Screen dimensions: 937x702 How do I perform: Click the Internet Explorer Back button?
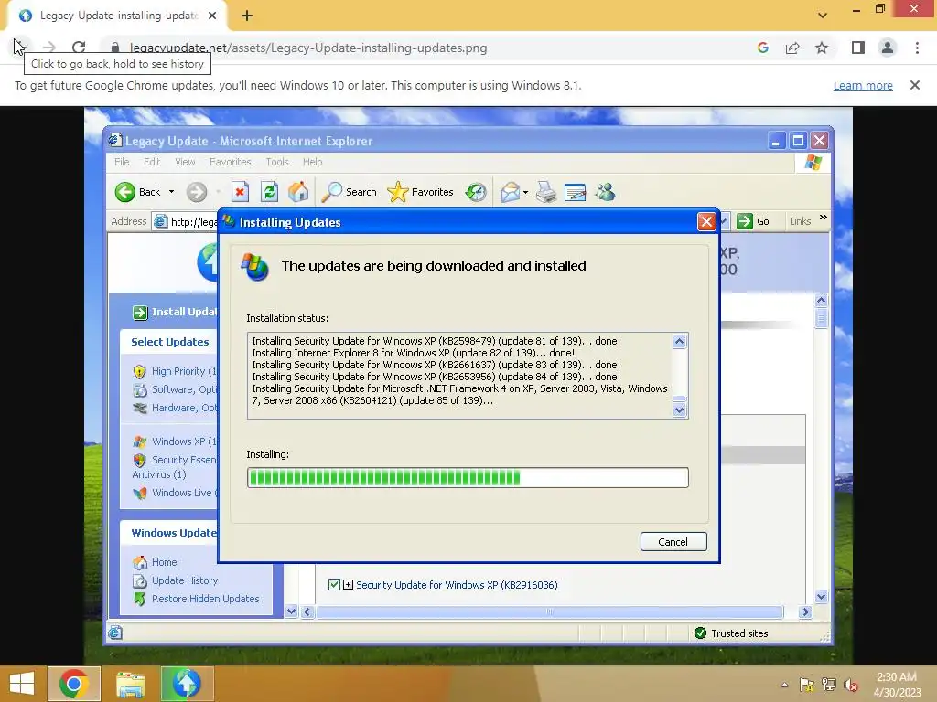(138, 192)
